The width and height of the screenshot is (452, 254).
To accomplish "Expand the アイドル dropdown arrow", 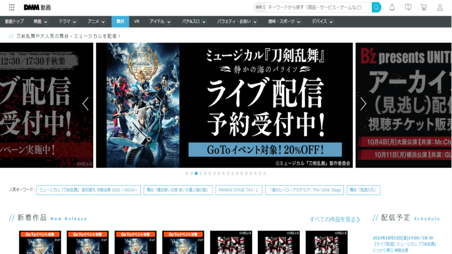I will [169, 22].
